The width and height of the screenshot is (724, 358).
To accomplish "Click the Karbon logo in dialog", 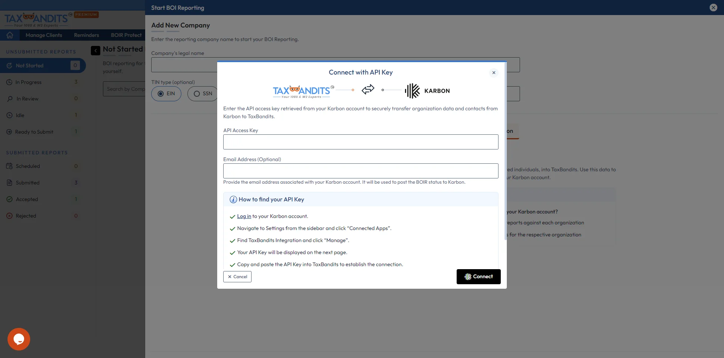I will (427, 91).
